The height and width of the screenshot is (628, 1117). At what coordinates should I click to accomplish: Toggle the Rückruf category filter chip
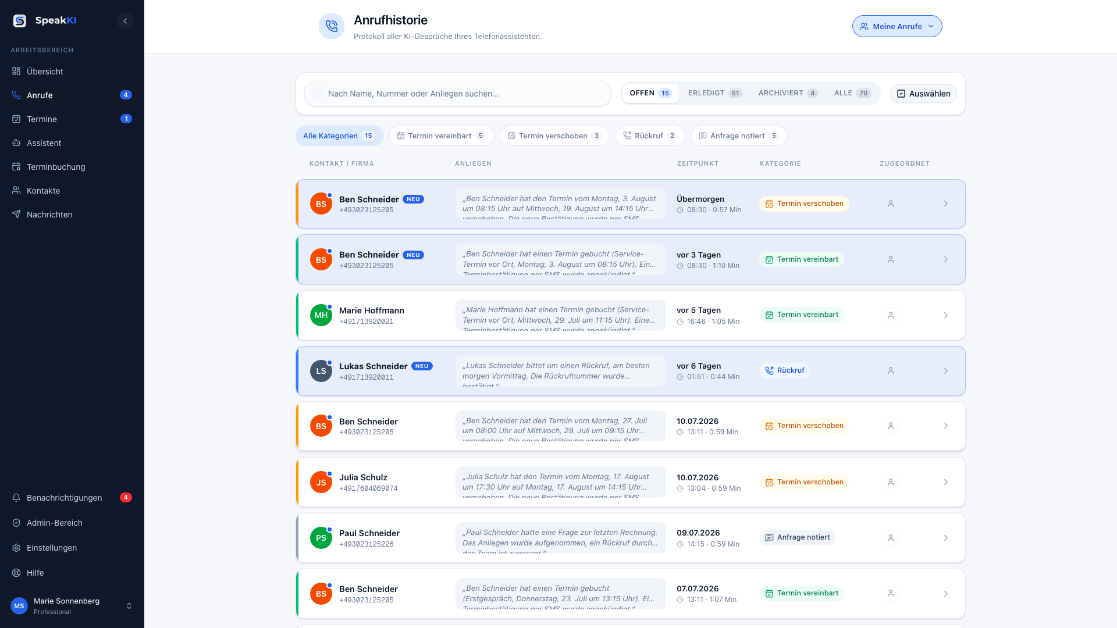coord(650,136)
